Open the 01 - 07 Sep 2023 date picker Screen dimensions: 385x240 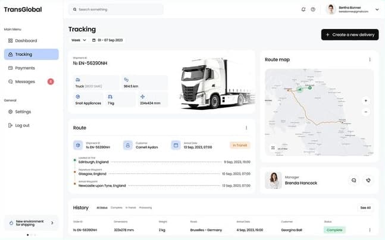coord(108,40)
